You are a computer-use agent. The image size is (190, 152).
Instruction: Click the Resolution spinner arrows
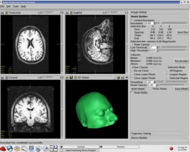154,23
